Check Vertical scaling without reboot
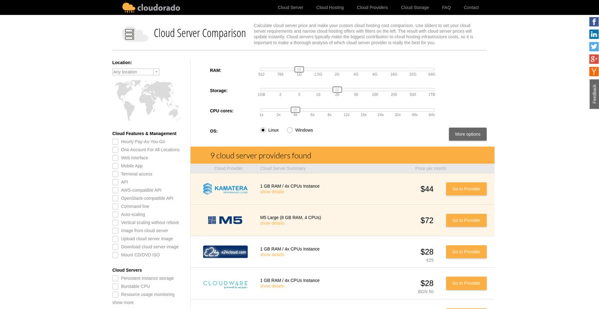Screen dimensions: 599x309 tap(115, 222)
